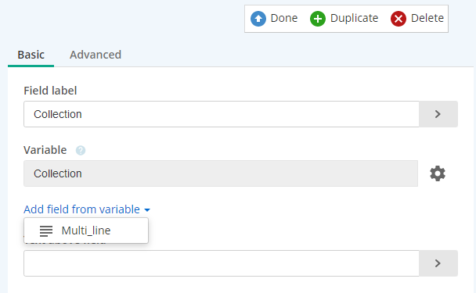Image resolution: width=476 pixels, height=293 pixels.
Task: Click the empty text input below the dropdown
Action: pyautogui.click(x=222, y=263)
